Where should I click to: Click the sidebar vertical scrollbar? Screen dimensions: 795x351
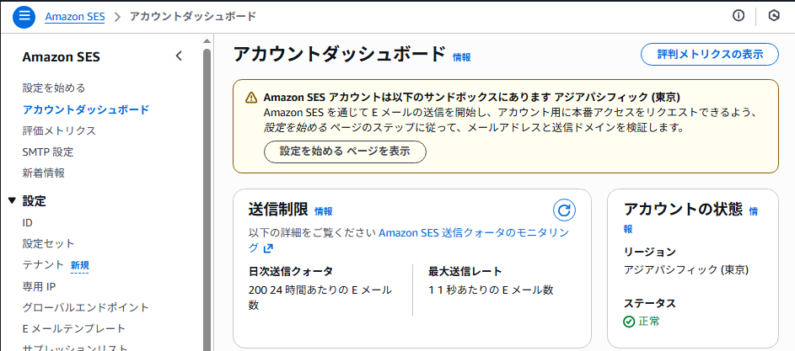click(207, 194)
